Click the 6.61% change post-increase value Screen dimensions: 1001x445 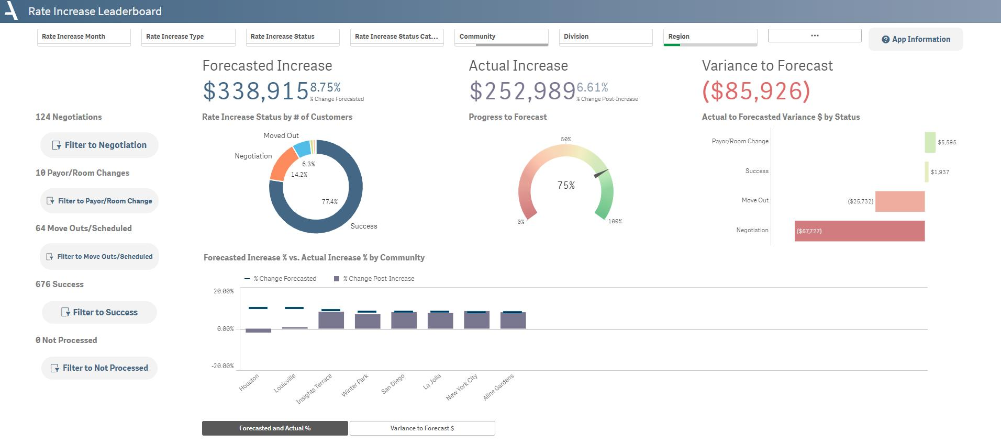pos(592,87)
